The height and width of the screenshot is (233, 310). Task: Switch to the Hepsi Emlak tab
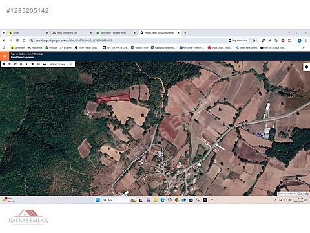(72, 33)
